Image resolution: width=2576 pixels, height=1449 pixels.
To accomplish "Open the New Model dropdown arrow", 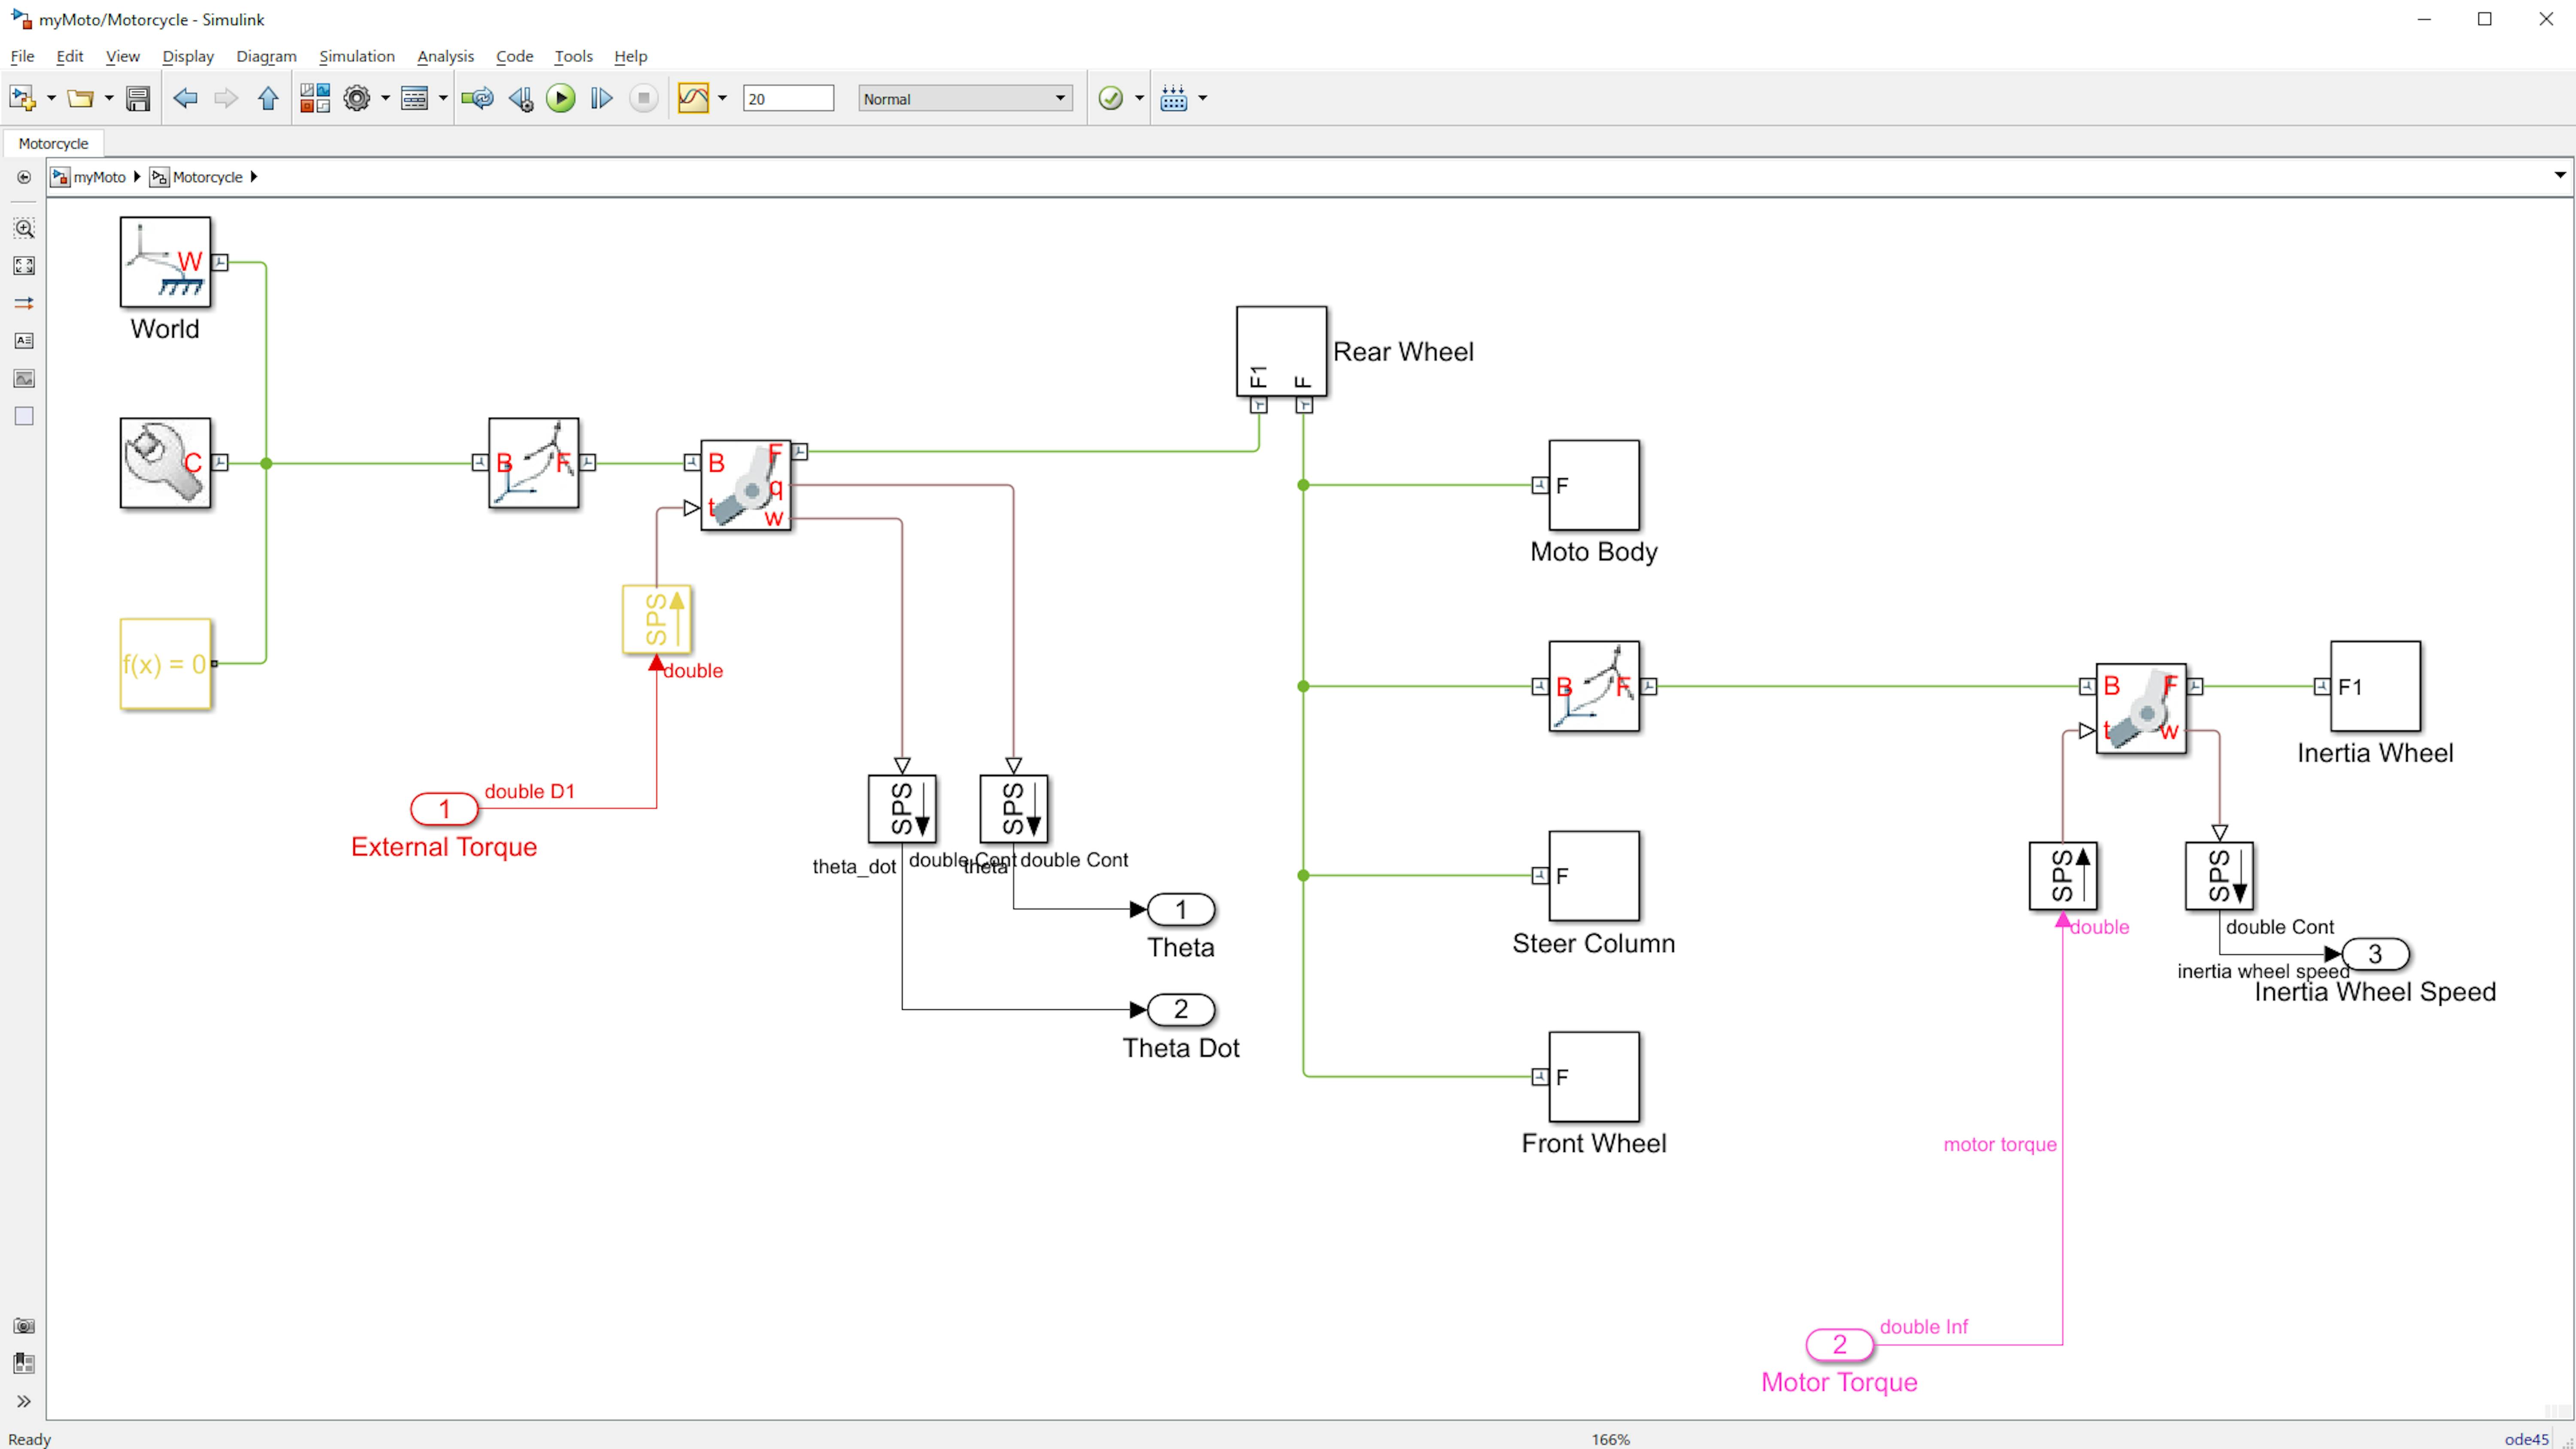I will click(51, 98).
